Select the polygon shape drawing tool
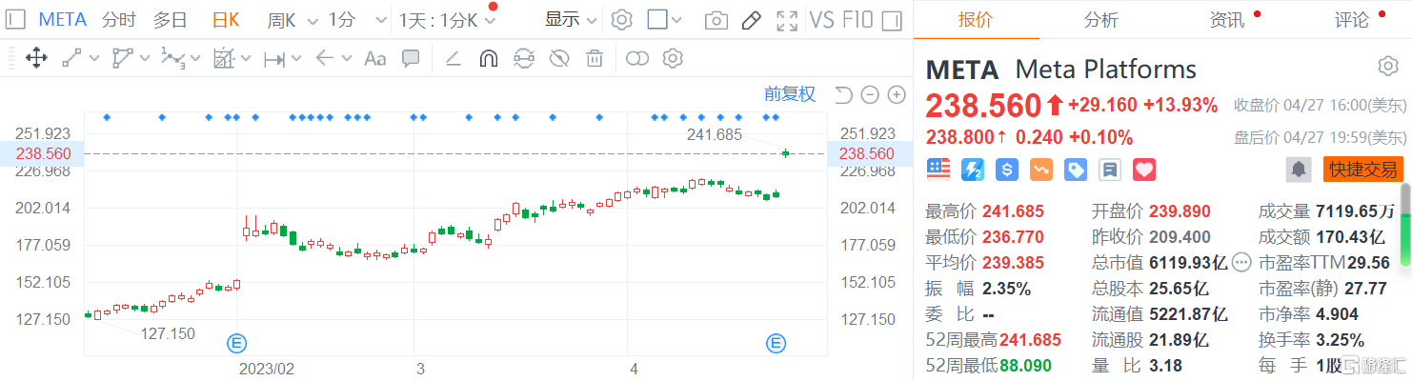 tap(122, 59)
